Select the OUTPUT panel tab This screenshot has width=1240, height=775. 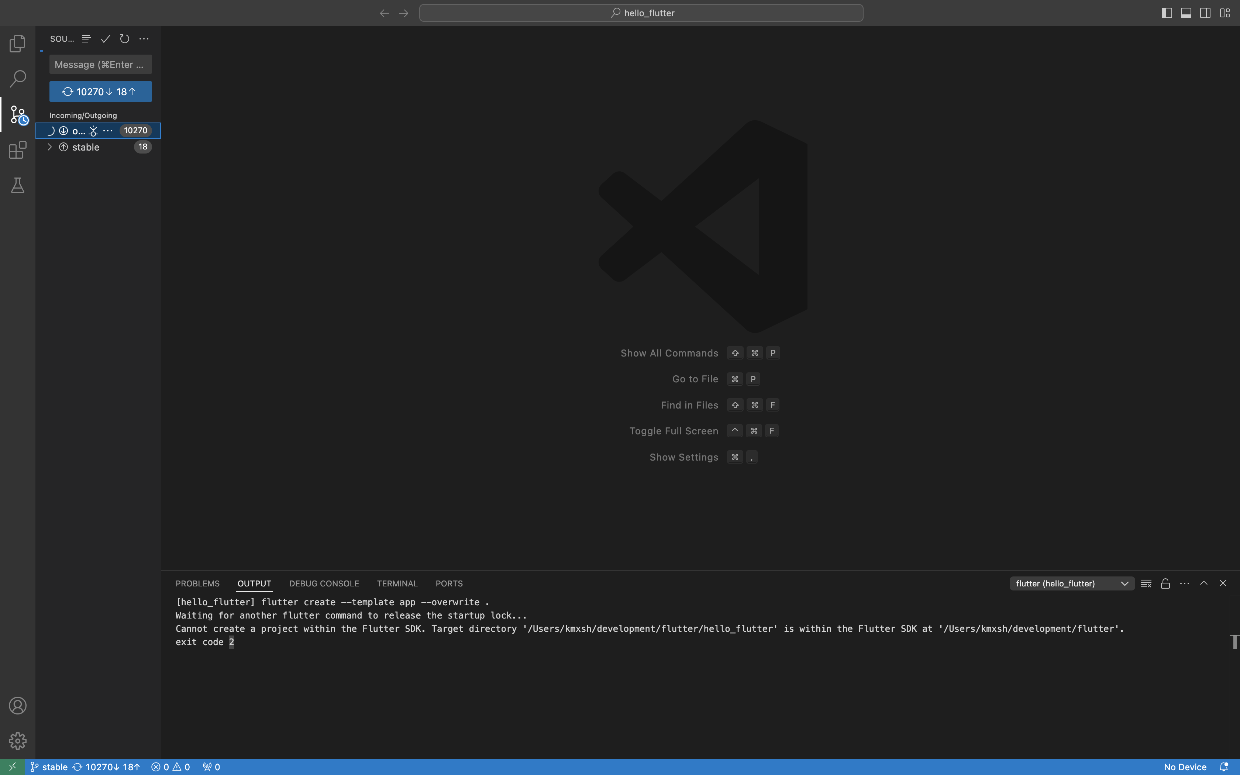coord(254,583)
